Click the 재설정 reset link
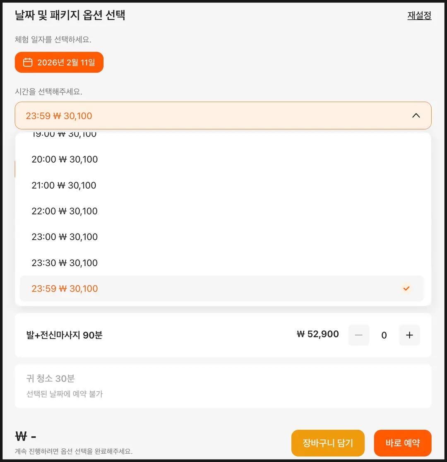447x462 pixels. [419, 15]
